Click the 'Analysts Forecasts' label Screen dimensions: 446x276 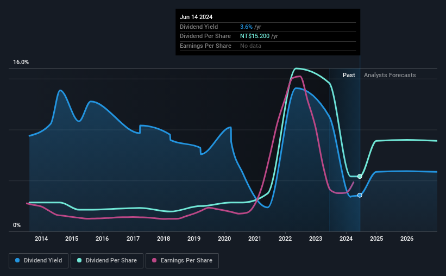[390, 75]
